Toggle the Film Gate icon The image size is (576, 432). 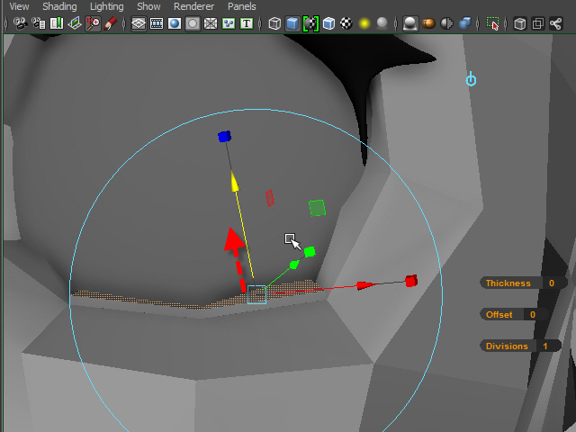(x=157, y=24)
